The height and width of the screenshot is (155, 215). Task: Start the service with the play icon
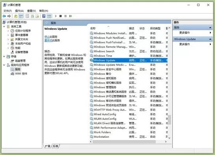[56, 16]
